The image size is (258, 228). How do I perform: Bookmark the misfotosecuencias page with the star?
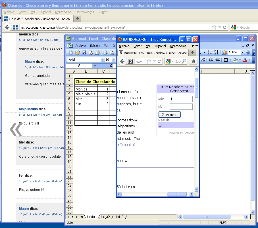tap(214, 28)
